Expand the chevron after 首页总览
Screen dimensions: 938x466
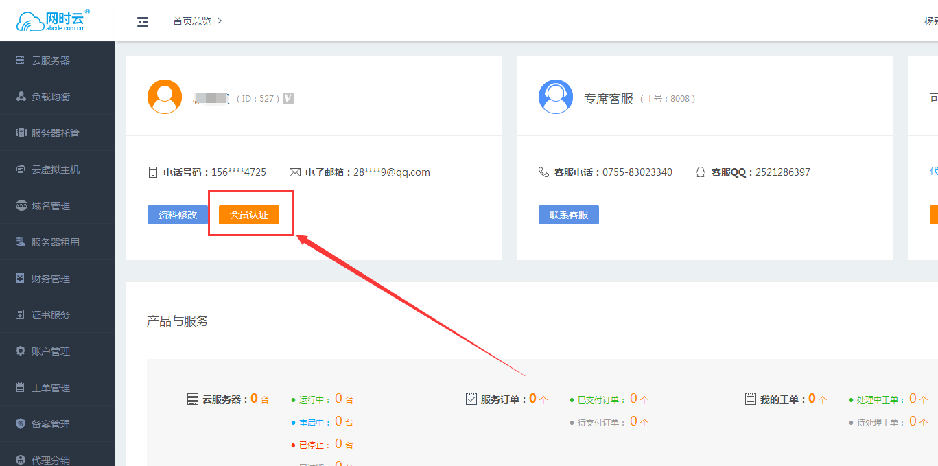point(220,21)
